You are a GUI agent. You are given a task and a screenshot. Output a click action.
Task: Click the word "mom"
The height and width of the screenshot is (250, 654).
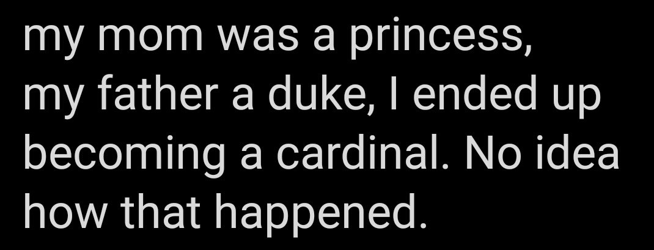pyautogui.click(x=150, y=39)
